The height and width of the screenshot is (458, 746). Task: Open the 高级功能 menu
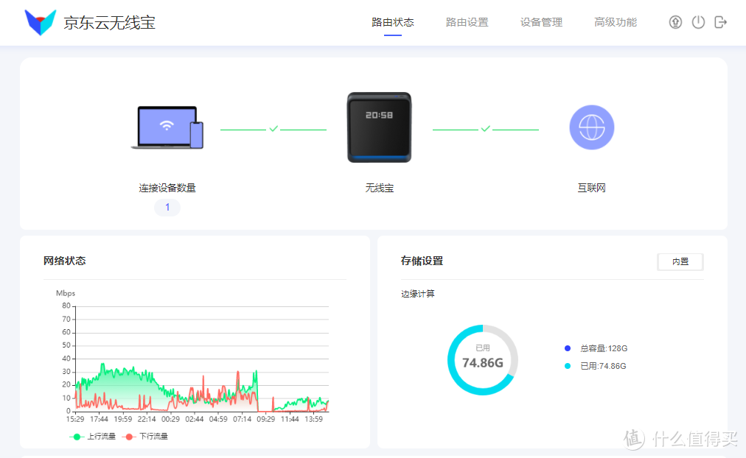(x=615, y=22)
